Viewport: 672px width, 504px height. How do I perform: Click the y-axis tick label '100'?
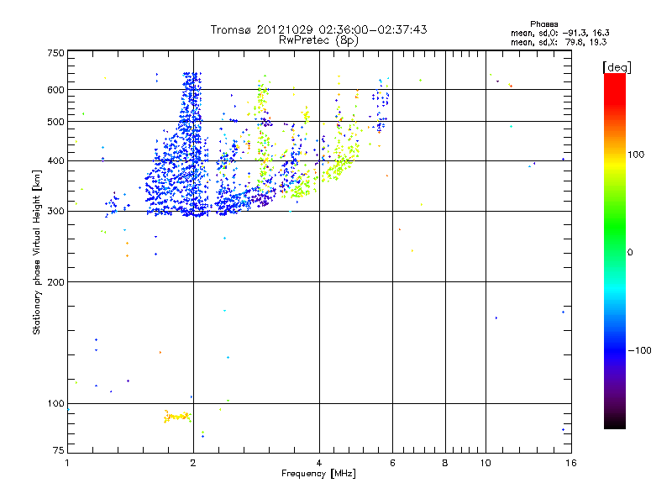[55, 403]
